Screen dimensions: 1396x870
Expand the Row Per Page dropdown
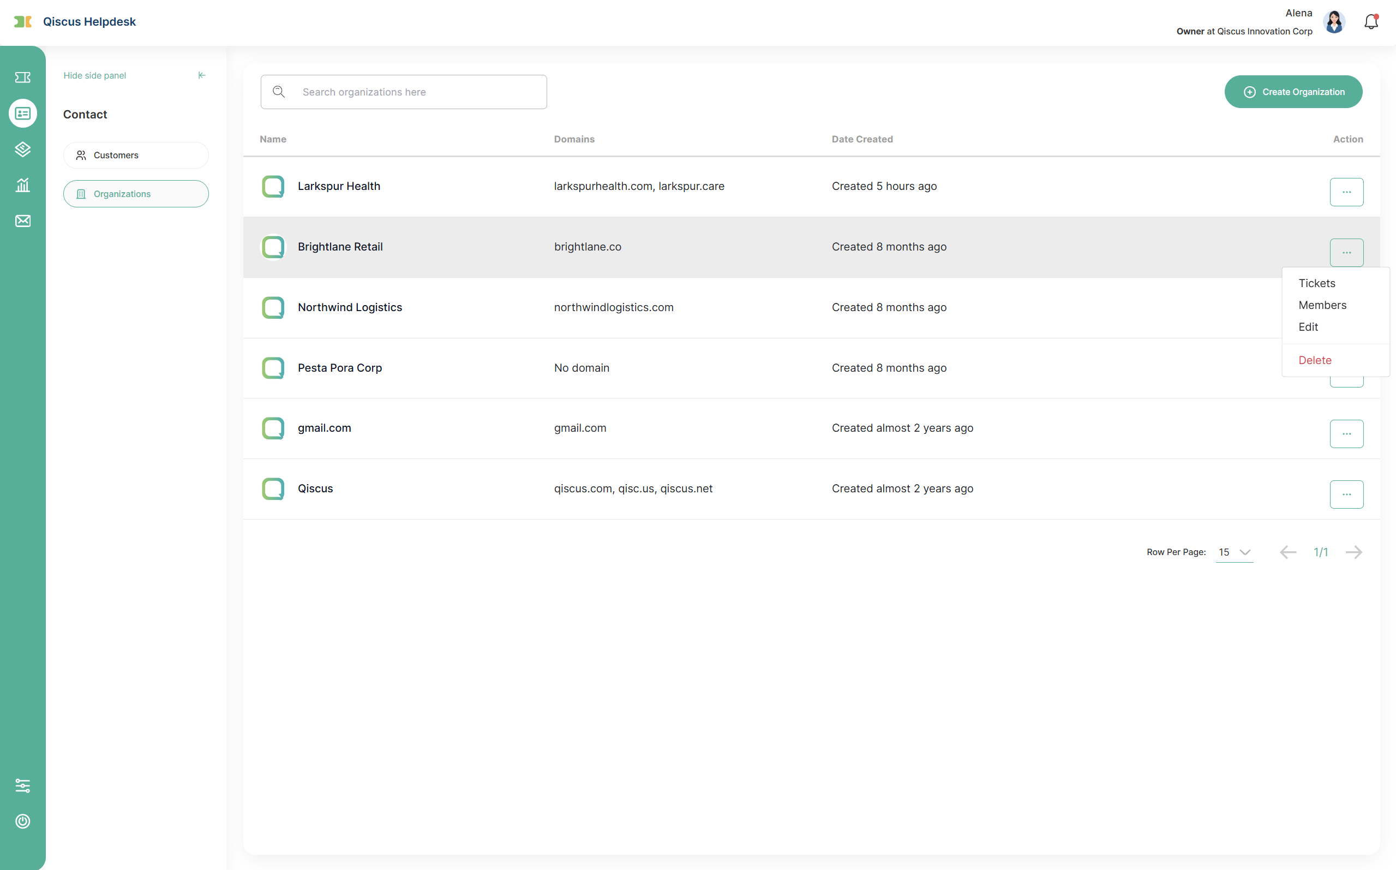(x=1235, y=552)
